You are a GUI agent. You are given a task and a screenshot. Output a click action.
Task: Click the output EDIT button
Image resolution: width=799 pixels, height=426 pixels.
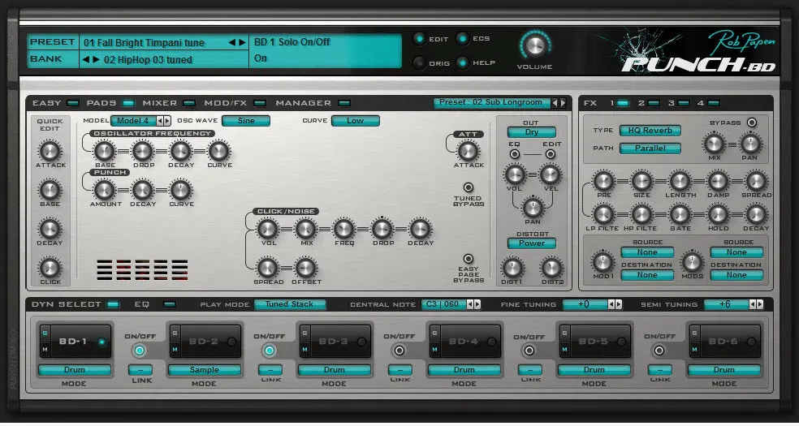point(551,153)
